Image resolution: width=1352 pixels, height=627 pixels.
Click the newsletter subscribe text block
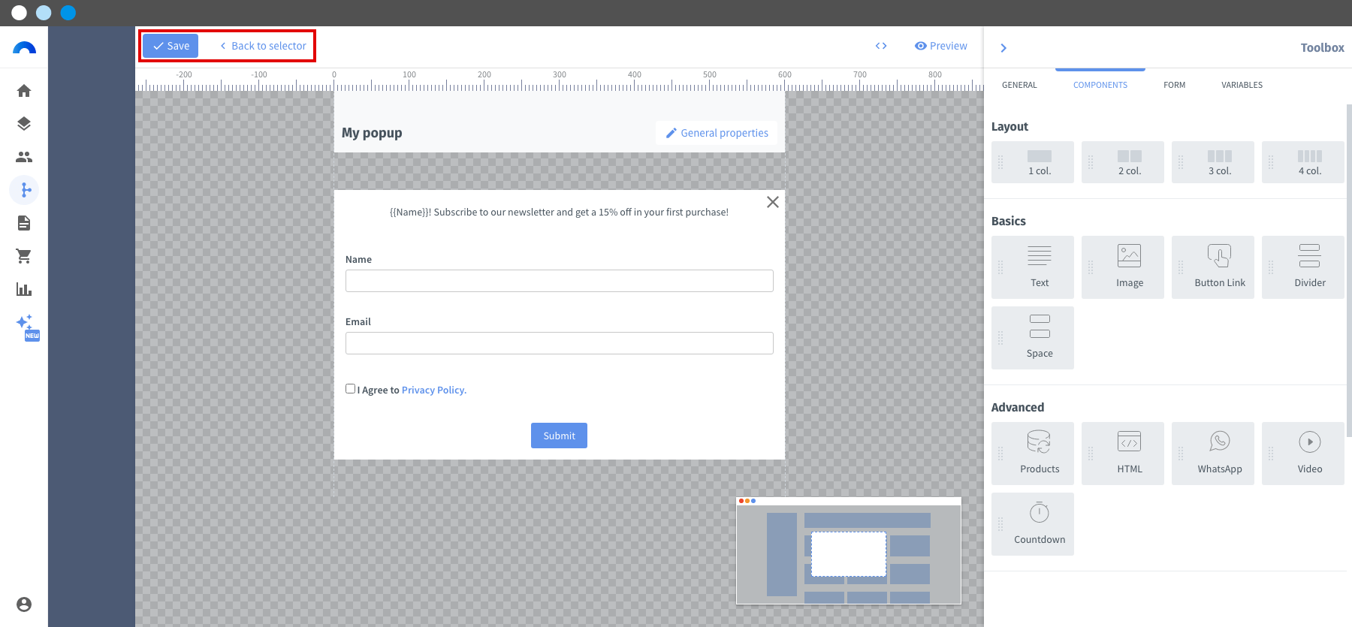click(559, 213)
